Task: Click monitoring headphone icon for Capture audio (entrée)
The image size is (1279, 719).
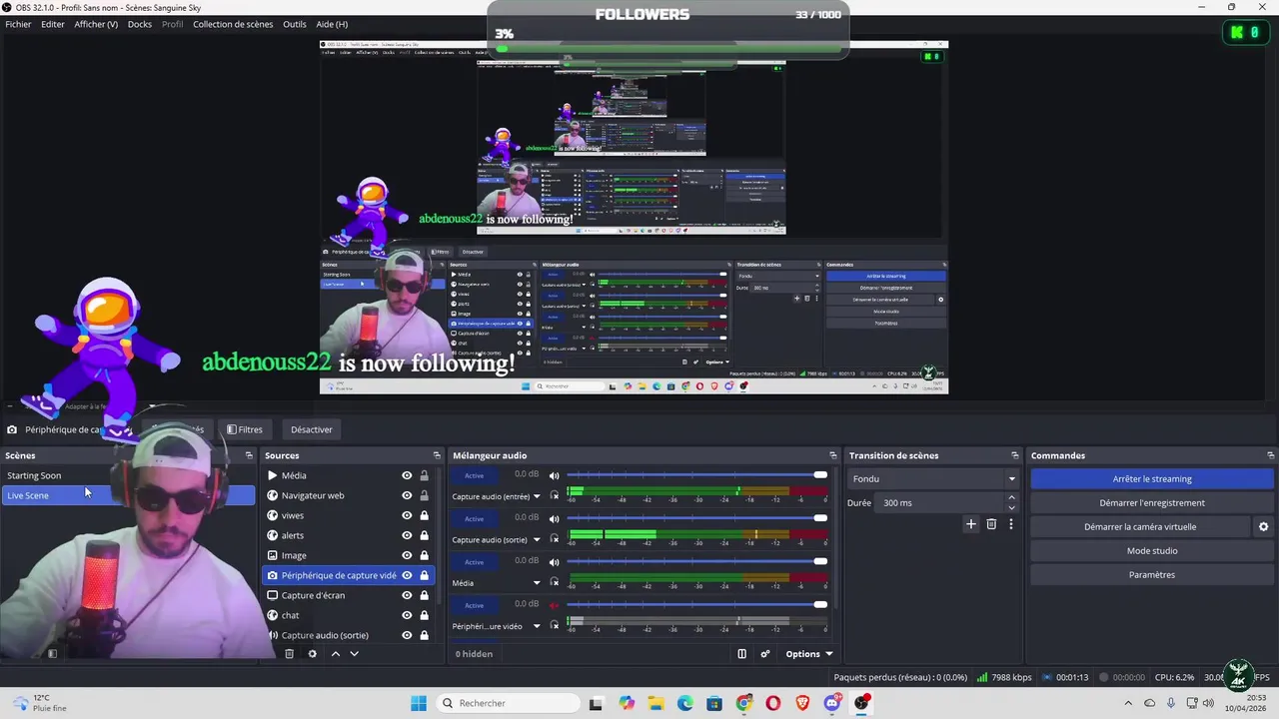Action: pos(555,496)
